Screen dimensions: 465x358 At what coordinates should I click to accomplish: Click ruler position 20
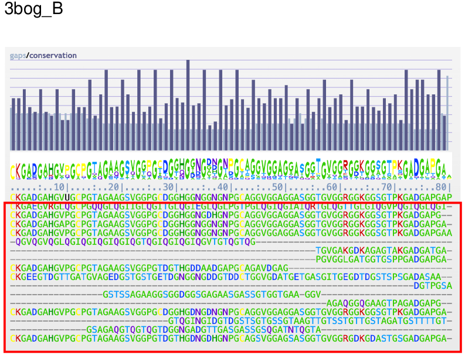(114, 187)
